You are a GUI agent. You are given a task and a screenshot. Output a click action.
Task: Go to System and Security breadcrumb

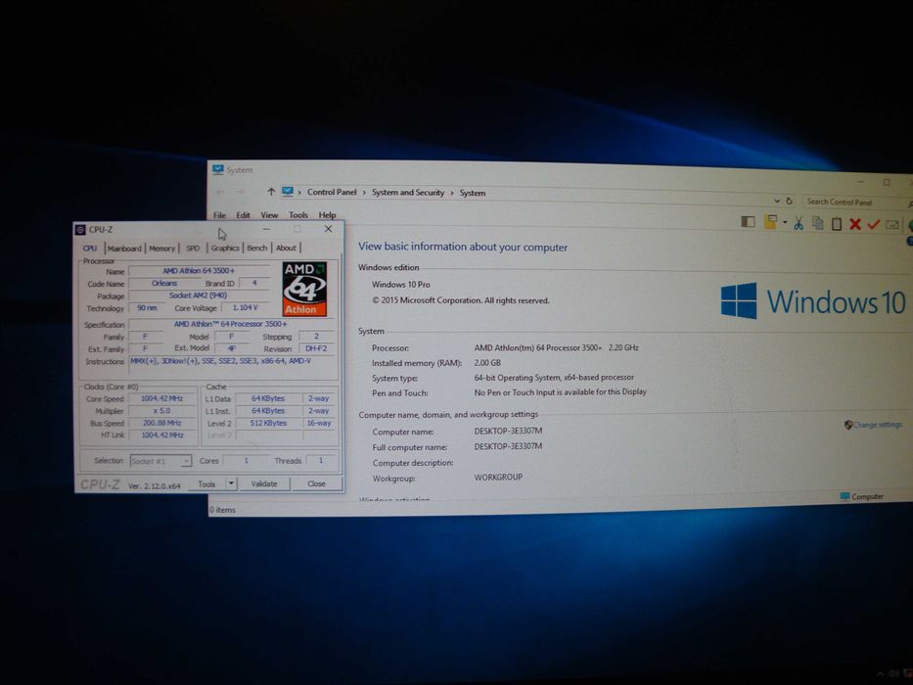click(408, 192)
